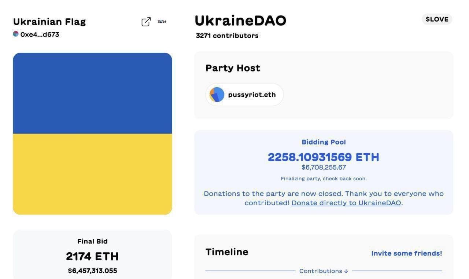Click the yellow half of the flag

pos(92,174)
